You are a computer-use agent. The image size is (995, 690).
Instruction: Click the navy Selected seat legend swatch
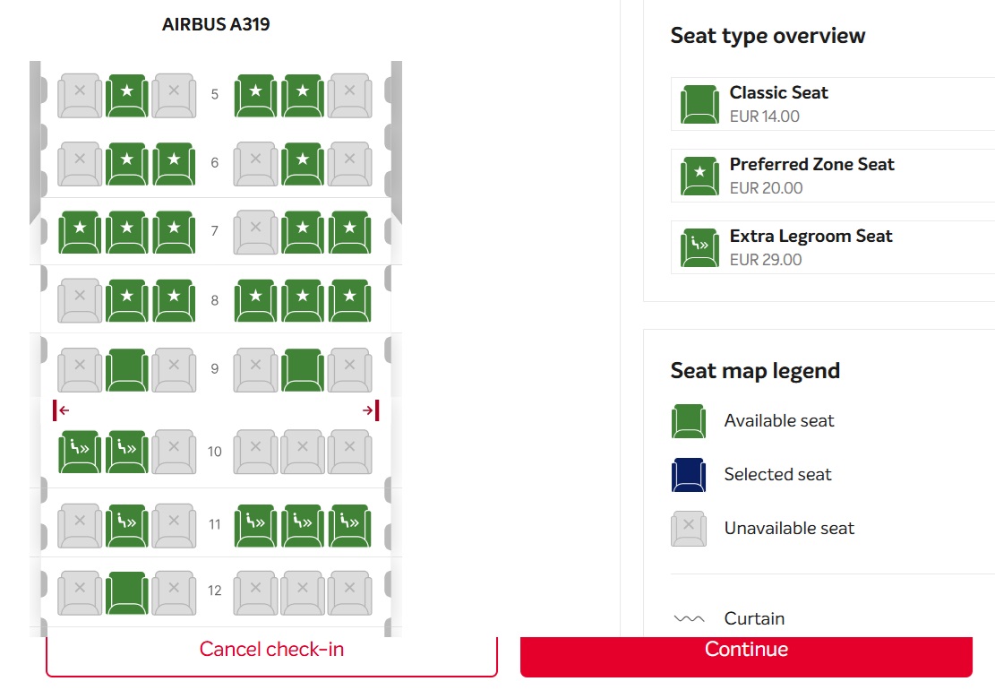coord(689,475)
